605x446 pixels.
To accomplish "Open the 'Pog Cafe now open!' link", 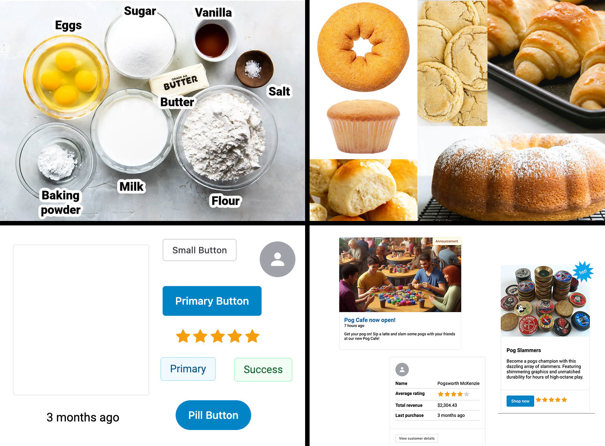I will (x=370, y=320).
